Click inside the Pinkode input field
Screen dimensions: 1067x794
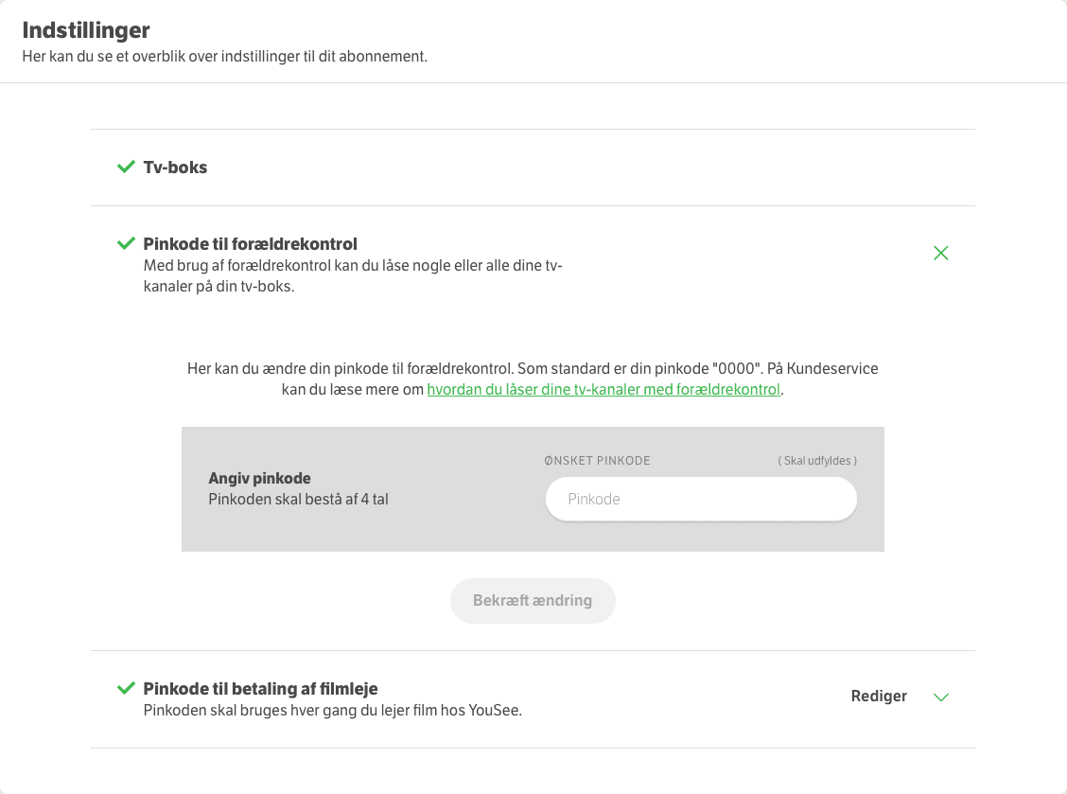click(x=701, y=499)
